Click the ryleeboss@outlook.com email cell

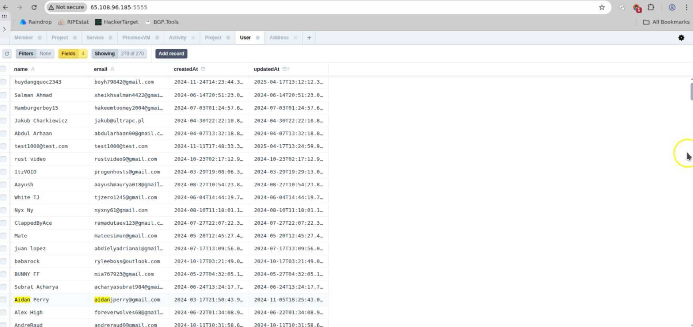click(129, 261)
